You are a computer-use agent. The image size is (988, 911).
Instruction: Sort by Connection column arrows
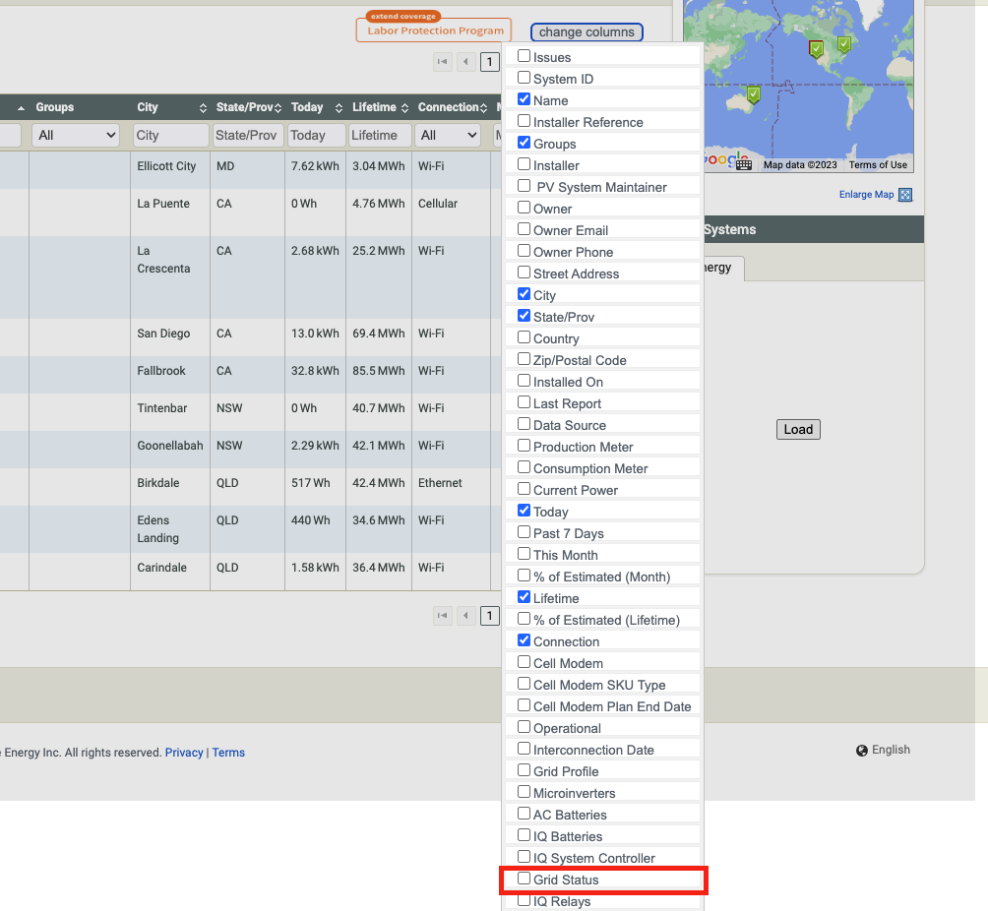pyautogui.click(x=483, y=108)
